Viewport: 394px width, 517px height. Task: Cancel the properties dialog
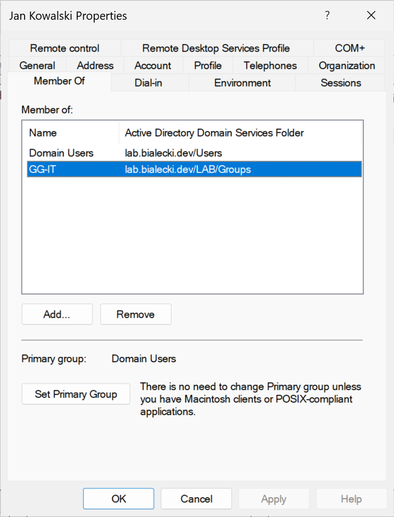(x=196, y=499)
